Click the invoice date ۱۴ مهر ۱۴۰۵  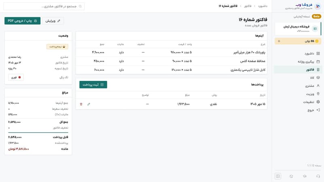click(x=15, y=63)
